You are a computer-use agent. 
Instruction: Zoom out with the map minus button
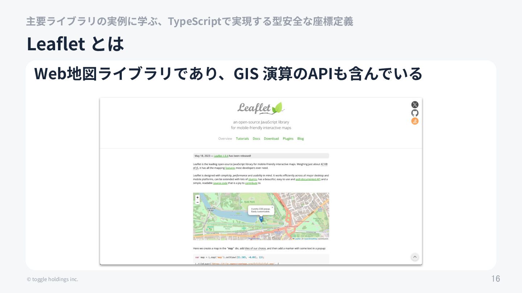click(x=197, y=202)
